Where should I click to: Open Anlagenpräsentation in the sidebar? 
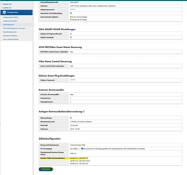point(10,21)
